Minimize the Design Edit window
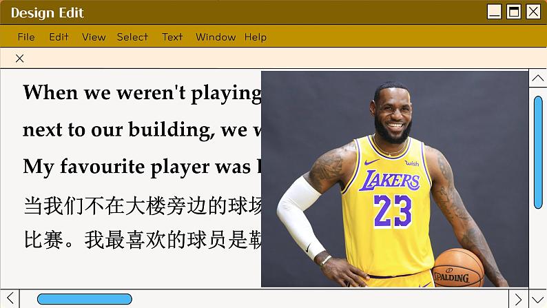The width and height of the screenshot is (547, 308). click(495, 12)
